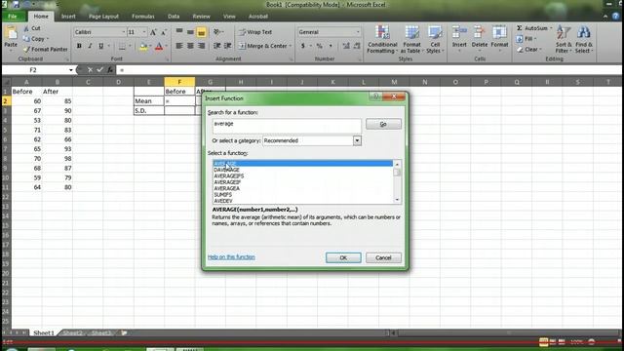Click Insert Function fx icon in formula bar
The image size is (624, 351).
[x=110, y=69]
